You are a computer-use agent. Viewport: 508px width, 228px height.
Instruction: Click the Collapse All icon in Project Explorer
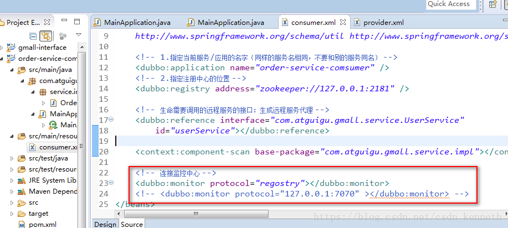(x=33, y=36)
